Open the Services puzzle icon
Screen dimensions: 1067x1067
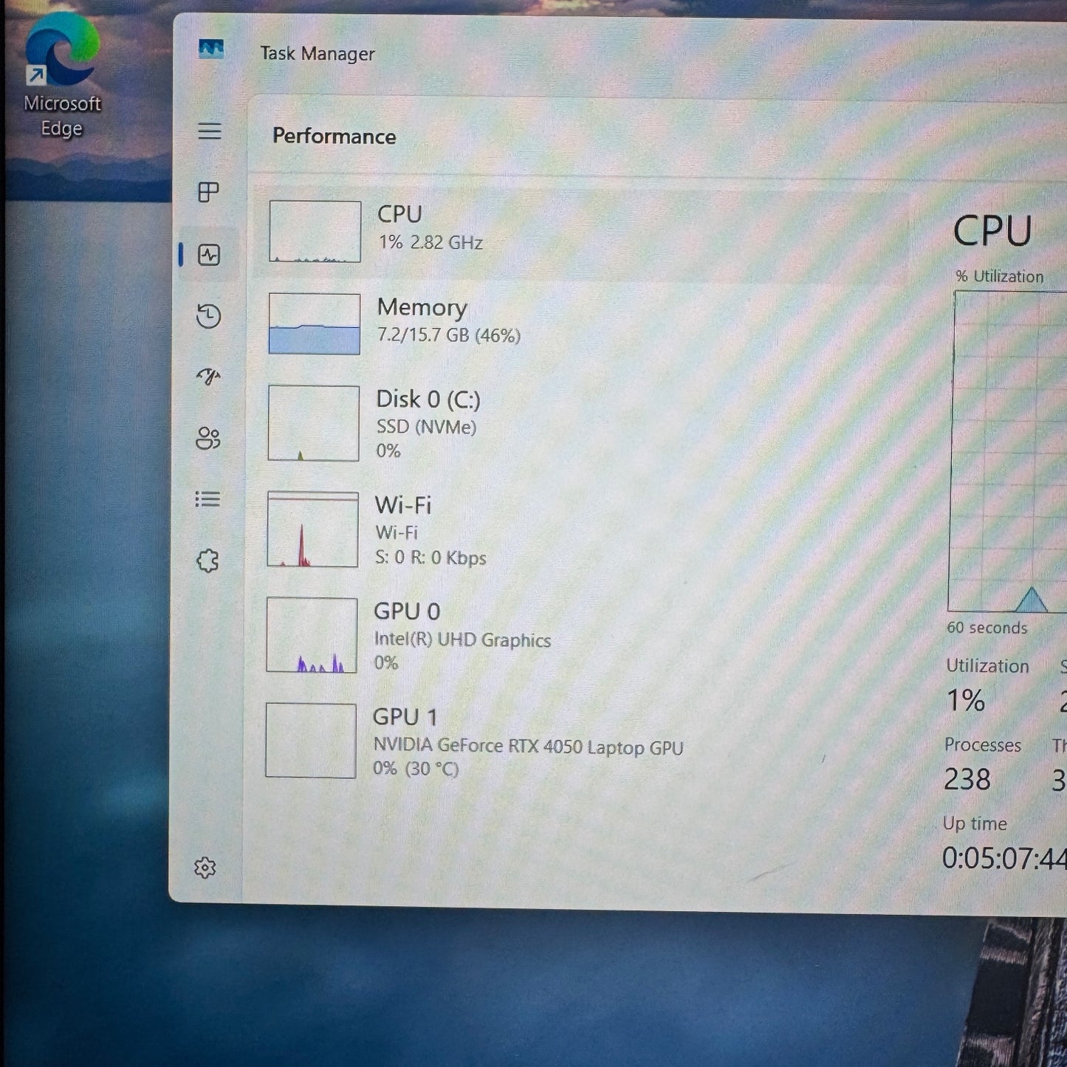click(x=208, y=561)
